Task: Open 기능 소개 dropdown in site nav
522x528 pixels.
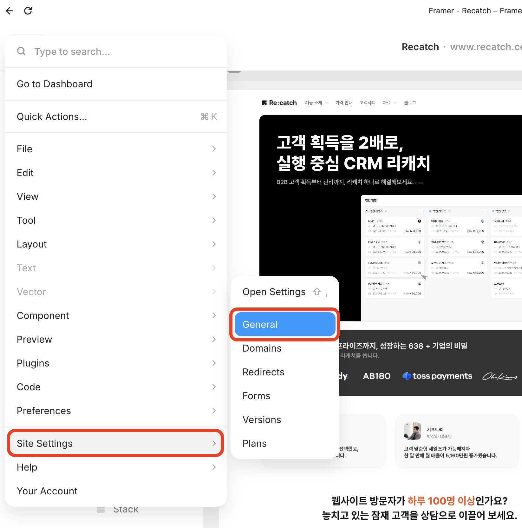Action: [316, 103]
